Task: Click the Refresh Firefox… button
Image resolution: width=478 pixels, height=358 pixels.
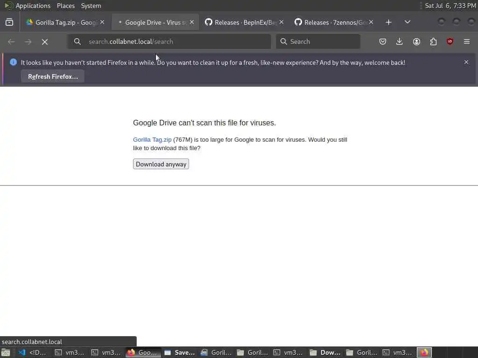Action: coord(53,76)
